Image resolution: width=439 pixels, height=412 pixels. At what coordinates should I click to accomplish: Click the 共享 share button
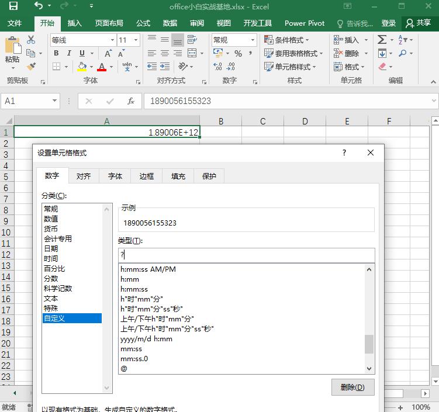tap(419, 23)
